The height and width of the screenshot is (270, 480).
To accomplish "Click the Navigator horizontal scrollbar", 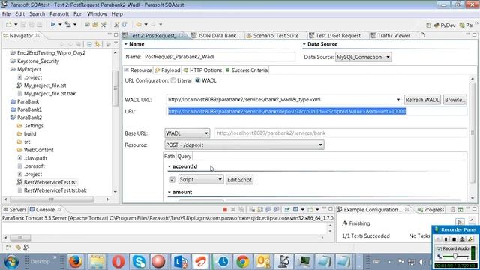I will coord(52,199).
